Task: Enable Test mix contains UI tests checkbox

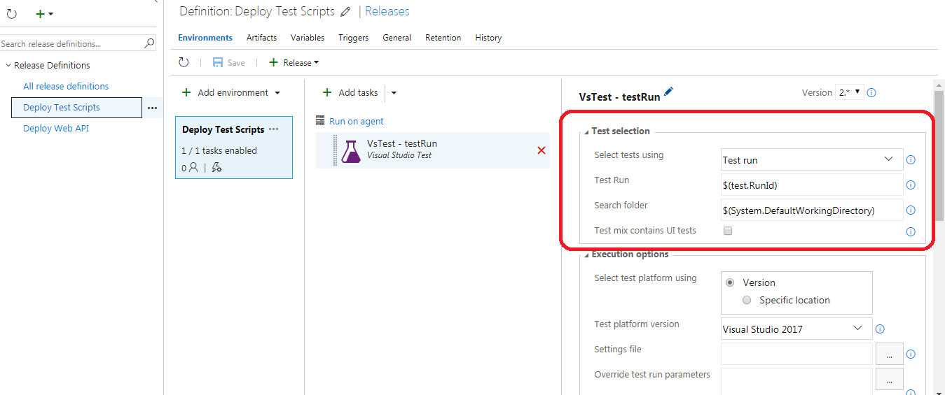Action: pos(728,231)
